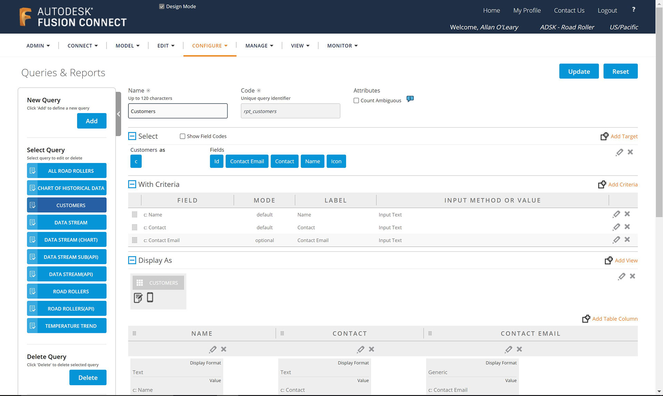Open the MONITOR menu
663x396 pixels.
pyautogui.click(x=342, y=46)
